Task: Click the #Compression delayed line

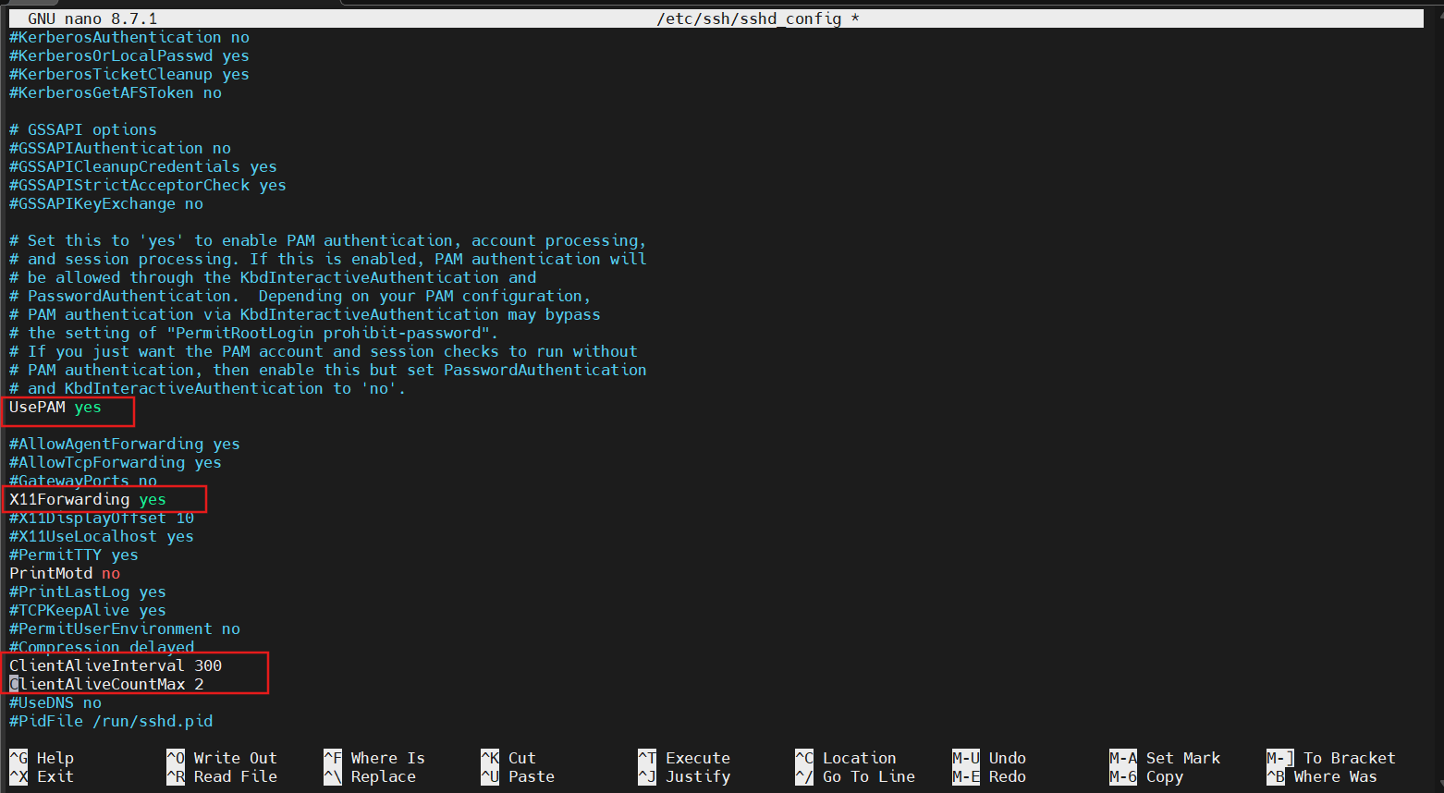Action: [x=102, y=647]
